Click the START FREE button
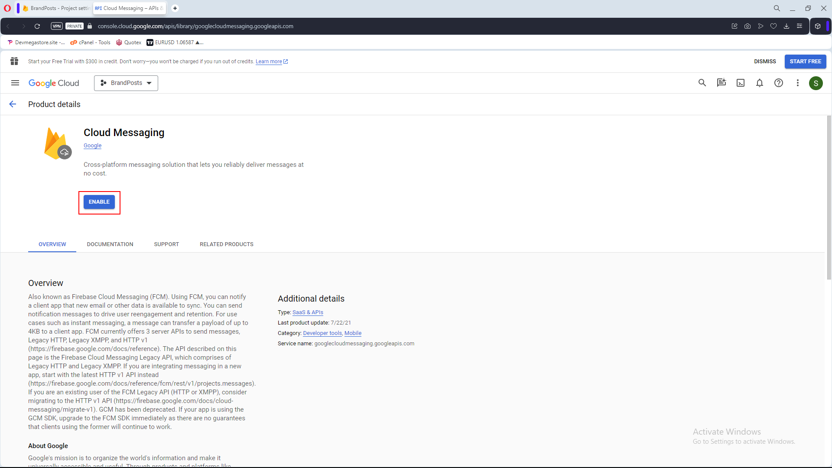 tap(805, 62)
